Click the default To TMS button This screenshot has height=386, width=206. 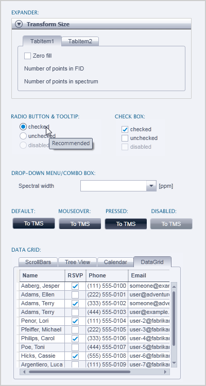(34, 223)
